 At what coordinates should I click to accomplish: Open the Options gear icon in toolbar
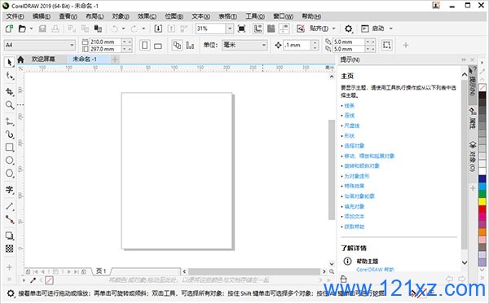pos(348,29)
